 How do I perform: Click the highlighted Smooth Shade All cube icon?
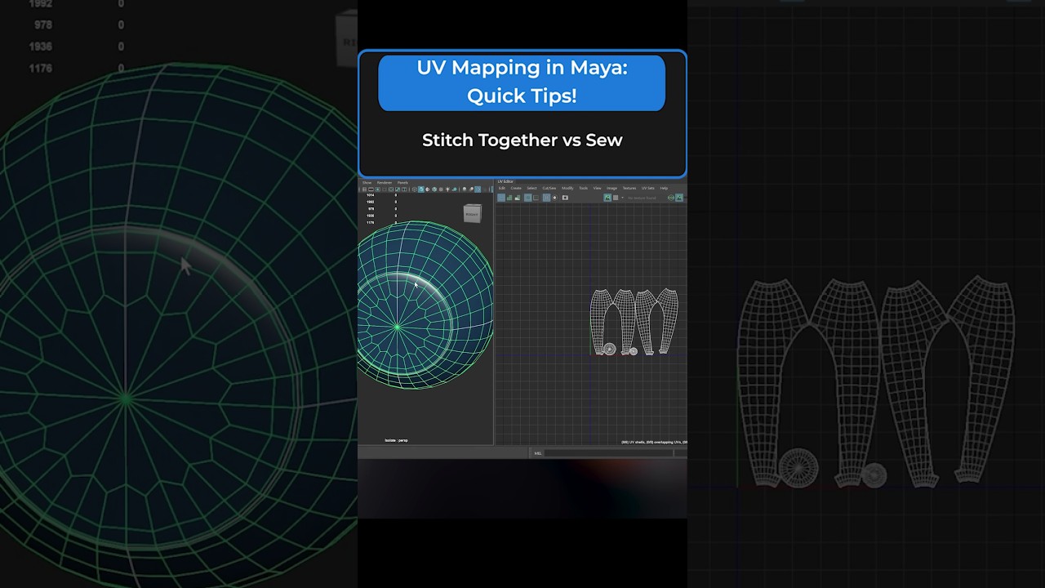pos(421,189)
